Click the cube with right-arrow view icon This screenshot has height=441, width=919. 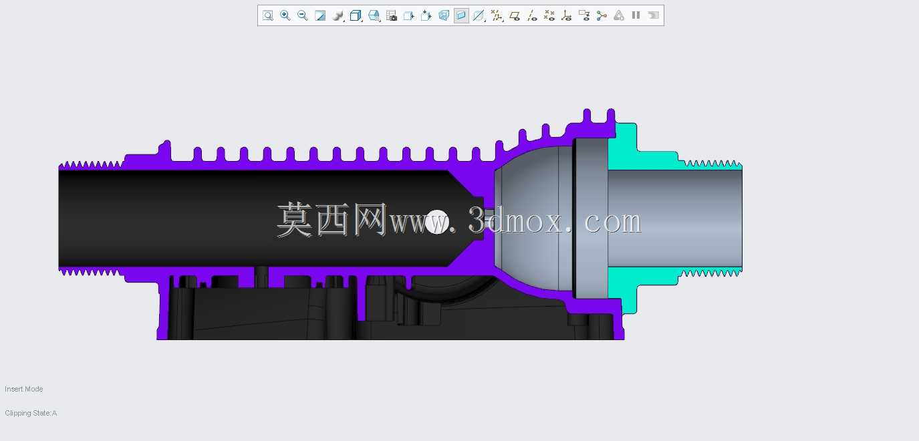pyautogui.click(x=409, y=15)
